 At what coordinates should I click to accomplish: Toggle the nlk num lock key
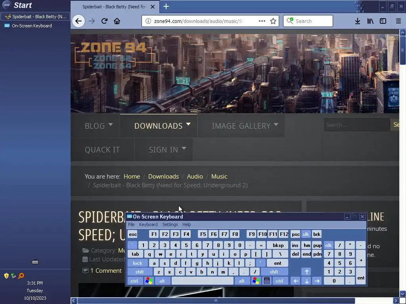[x=329, y=245]
